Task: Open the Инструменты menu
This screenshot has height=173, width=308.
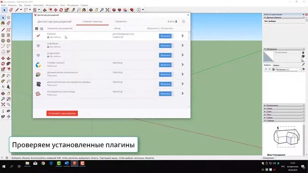Action: 52,5
